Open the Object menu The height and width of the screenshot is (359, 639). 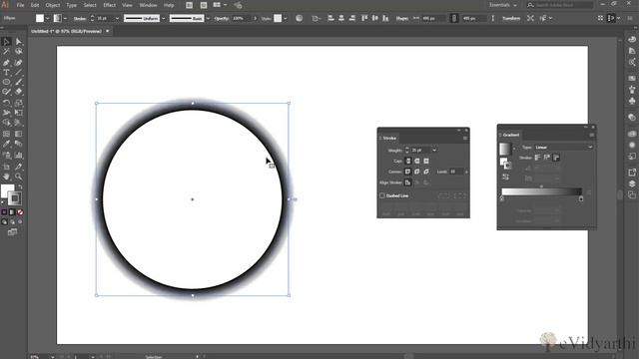click(53, 5)
